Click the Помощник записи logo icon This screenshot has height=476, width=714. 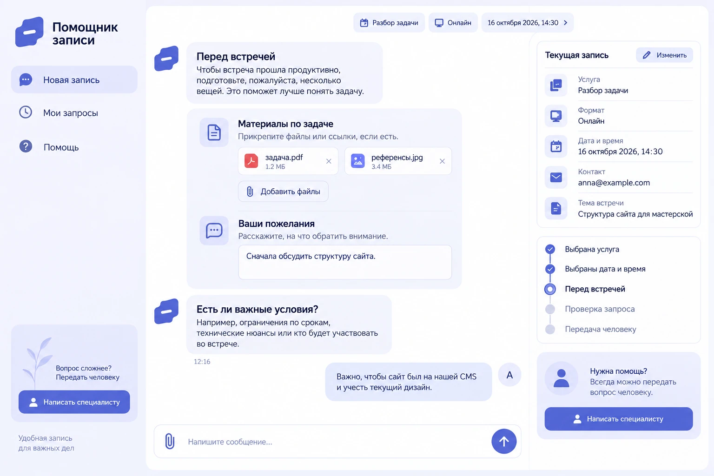pos(29,32)
